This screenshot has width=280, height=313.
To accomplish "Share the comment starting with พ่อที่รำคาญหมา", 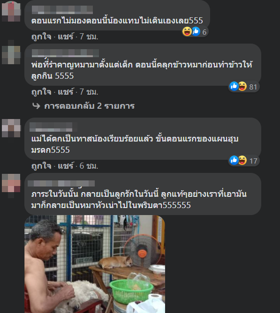I will [x=66, y=92].
